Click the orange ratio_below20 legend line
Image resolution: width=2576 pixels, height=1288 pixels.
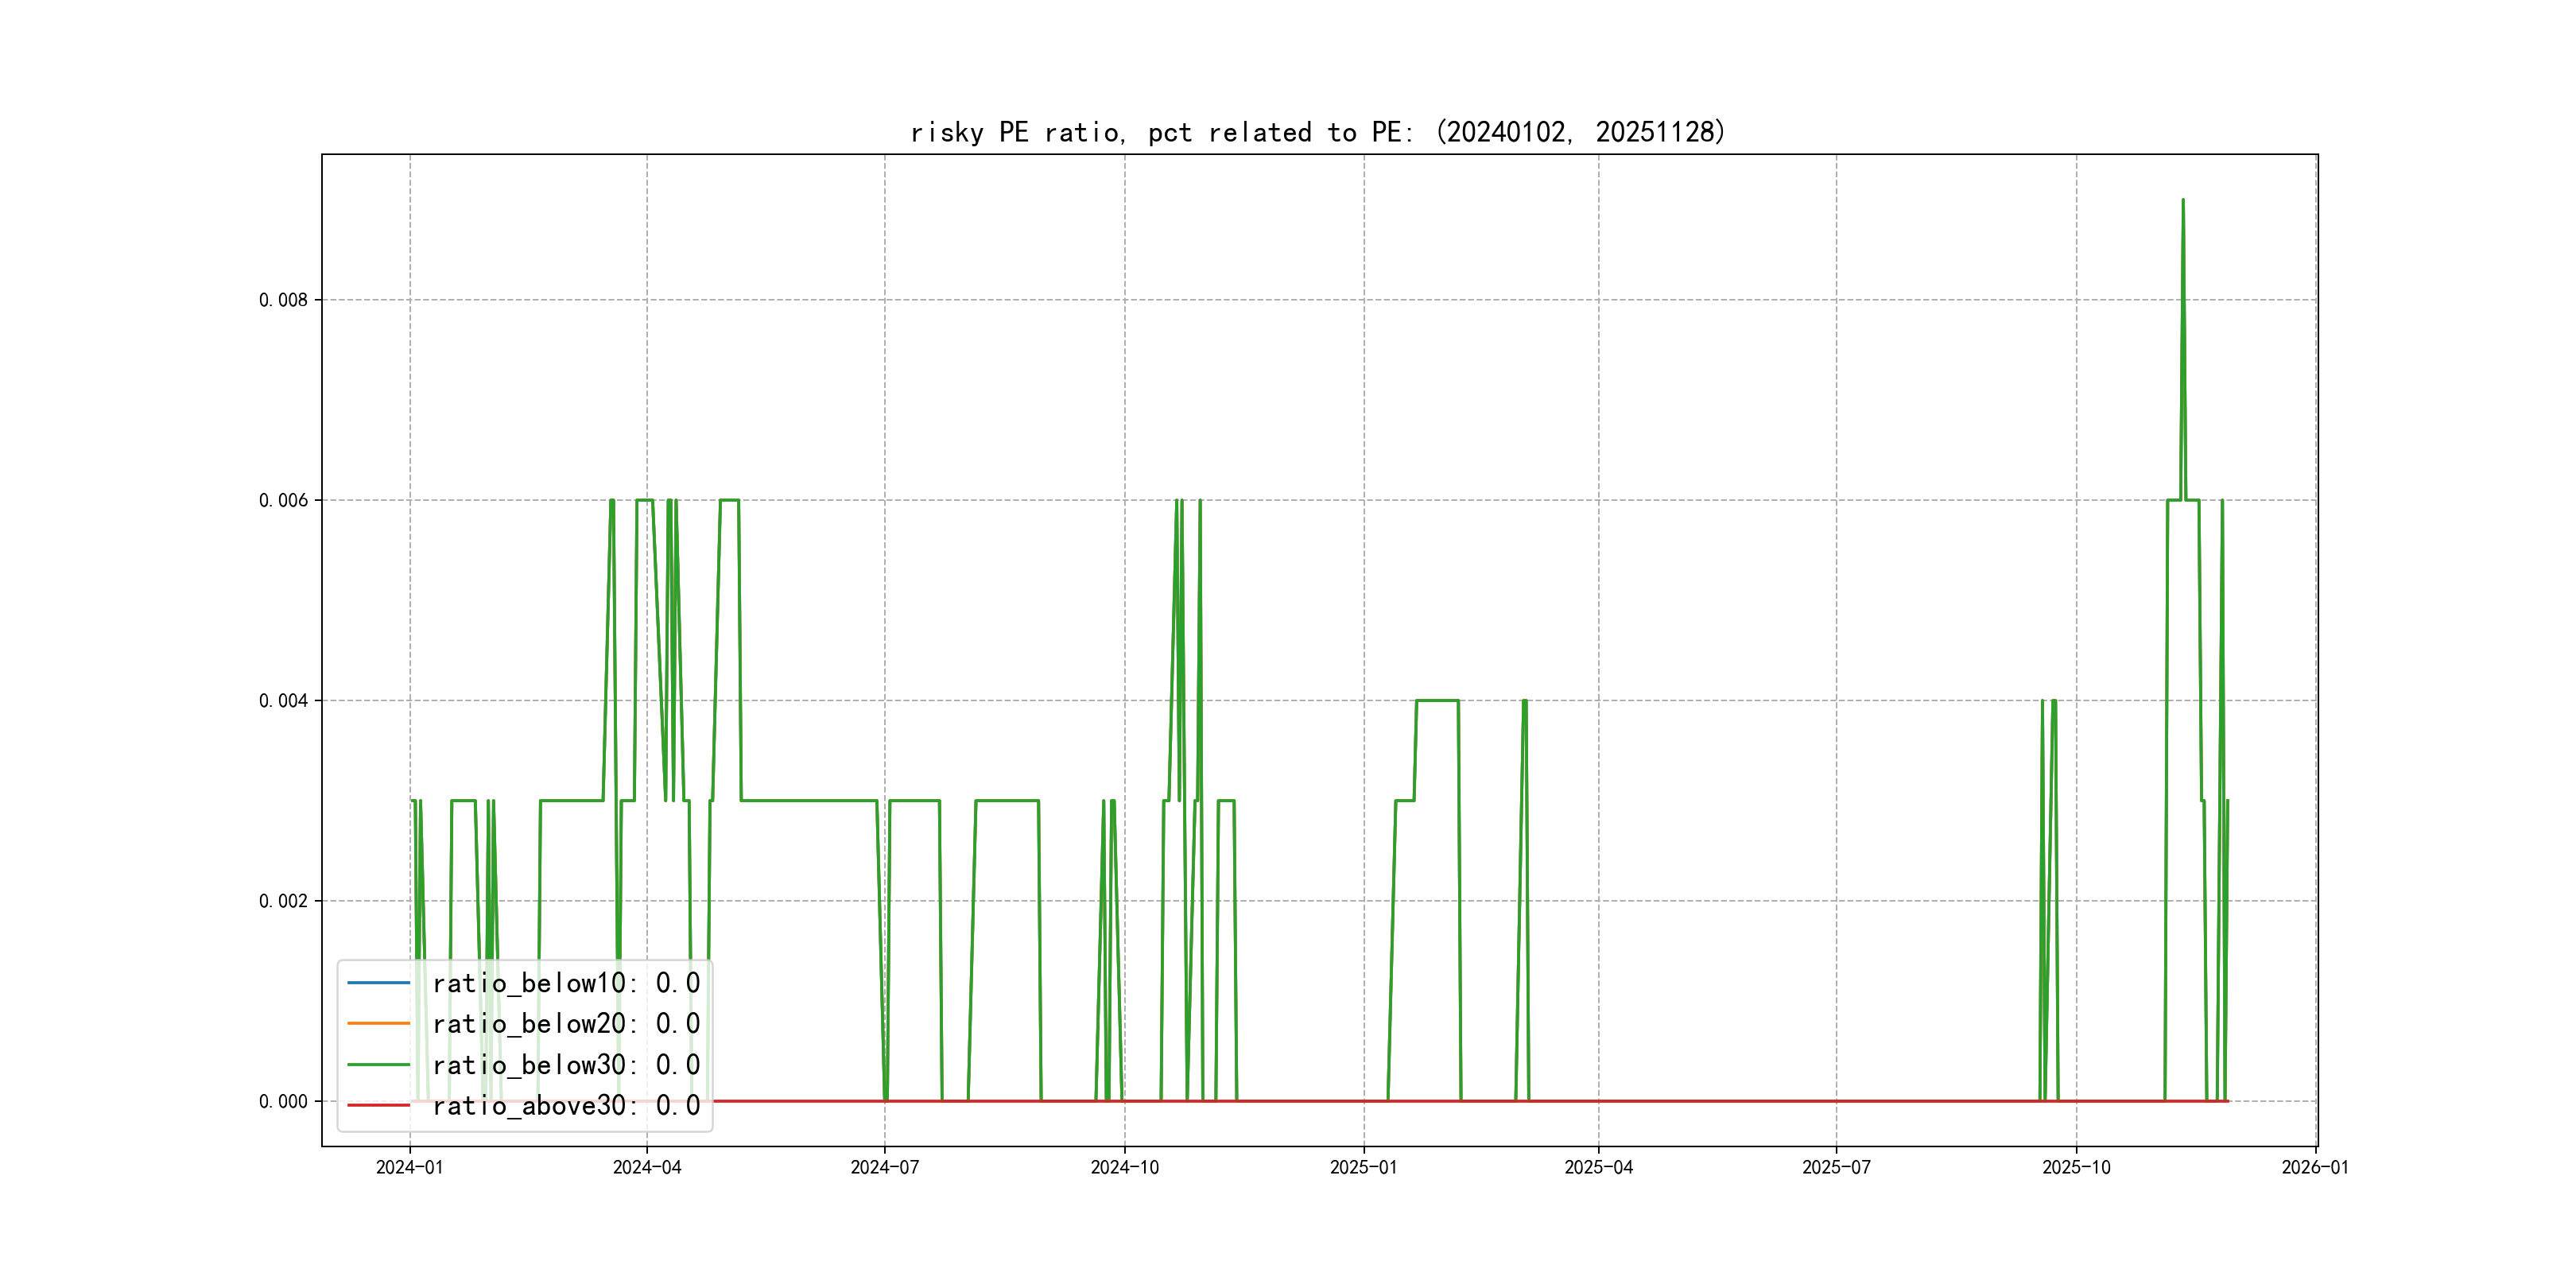[378, 1024]
